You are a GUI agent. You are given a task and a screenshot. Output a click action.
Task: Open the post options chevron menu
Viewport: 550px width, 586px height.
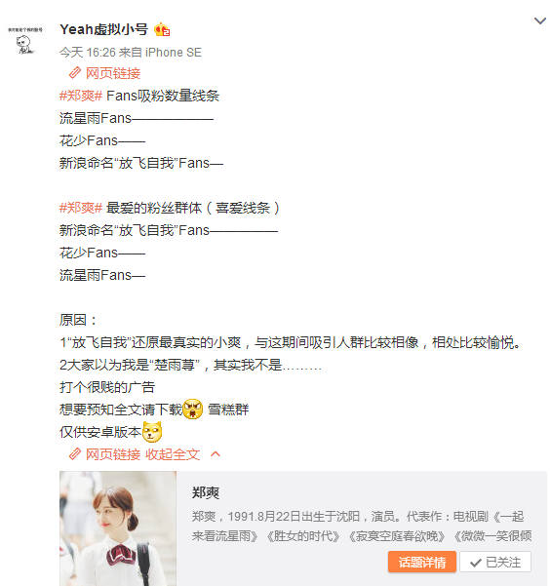click(539, 20)
